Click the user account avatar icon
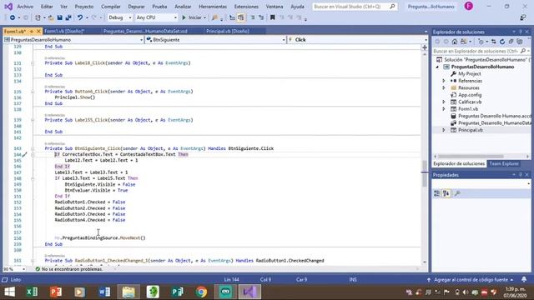 click(469, 6)
